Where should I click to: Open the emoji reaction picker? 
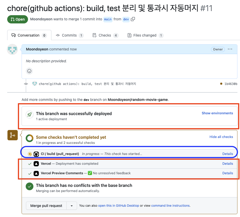coord(30,71)
